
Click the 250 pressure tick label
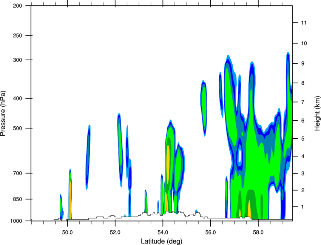[18, 35]
